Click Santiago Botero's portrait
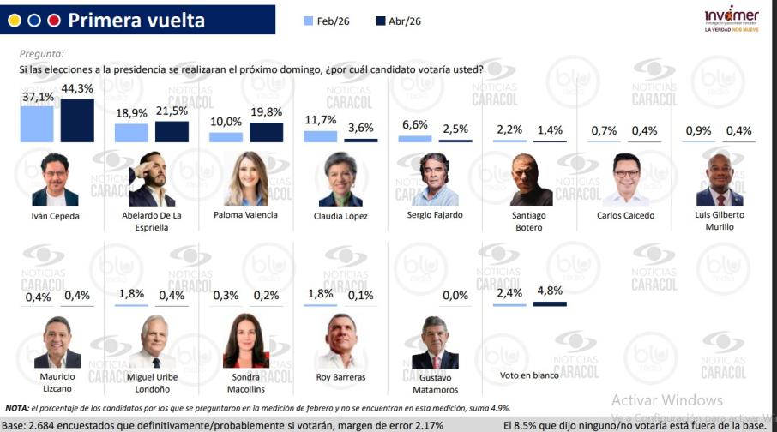Viewport: 777px width, 432px height. [532, 180]
